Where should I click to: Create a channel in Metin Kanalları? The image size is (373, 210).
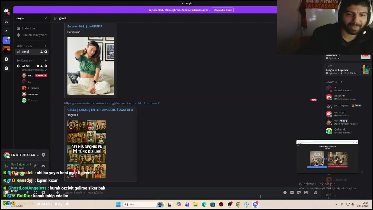tap(45, 46)
